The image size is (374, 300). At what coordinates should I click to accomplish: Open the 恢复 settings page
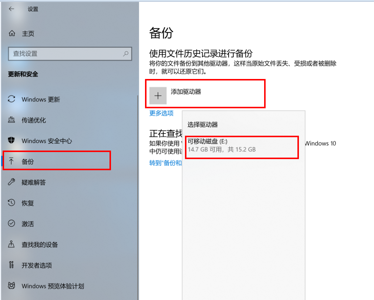[28, 203]
